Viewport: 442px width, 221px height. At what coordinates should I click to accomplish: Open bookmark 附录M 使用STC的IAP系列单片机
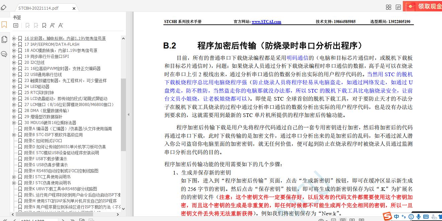point(70,201)
